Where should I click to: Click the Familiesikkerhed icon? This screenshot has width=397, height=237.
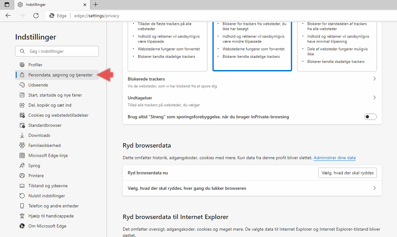pyautogui.click(x=22, y=146)
